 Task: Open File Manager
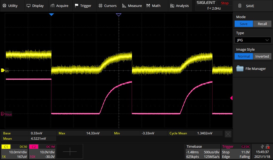(253, 69)
